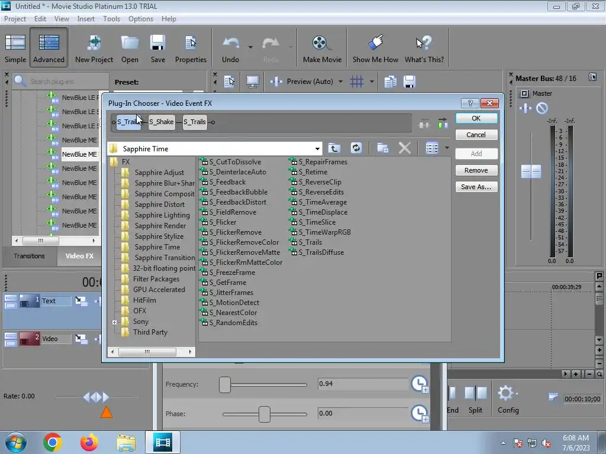
Task: Open the Preview (Auto) quality dropdown
Action: click(340, 82)
